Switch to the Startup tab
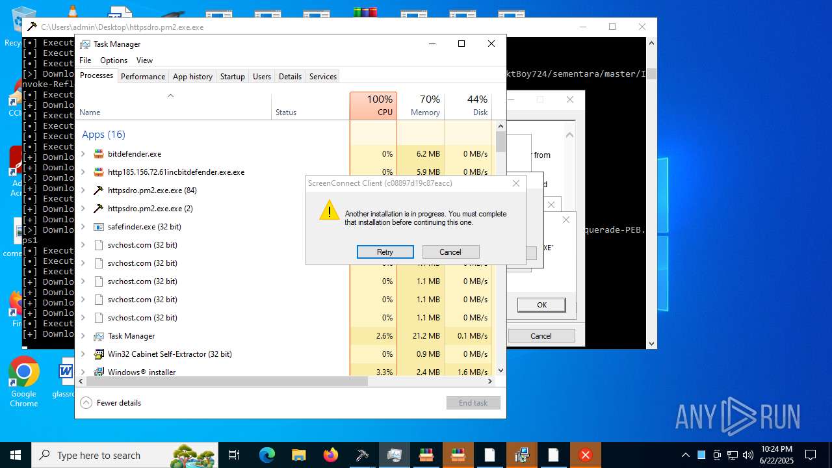This screenshot has height=468, width=832. click(x=232, y=77)
